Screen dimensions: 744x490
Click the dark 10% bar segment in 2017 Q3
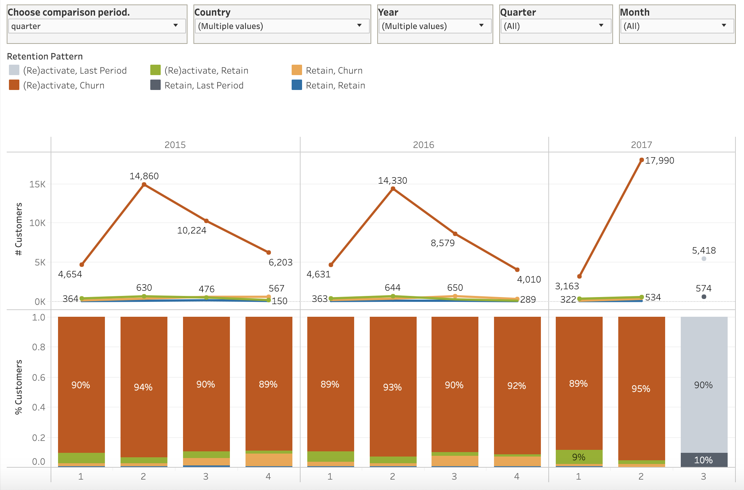tap(704, 460)
